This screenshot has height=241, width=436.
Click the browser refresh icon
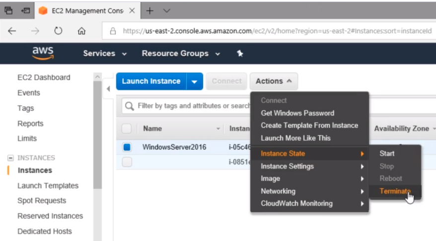58,31
